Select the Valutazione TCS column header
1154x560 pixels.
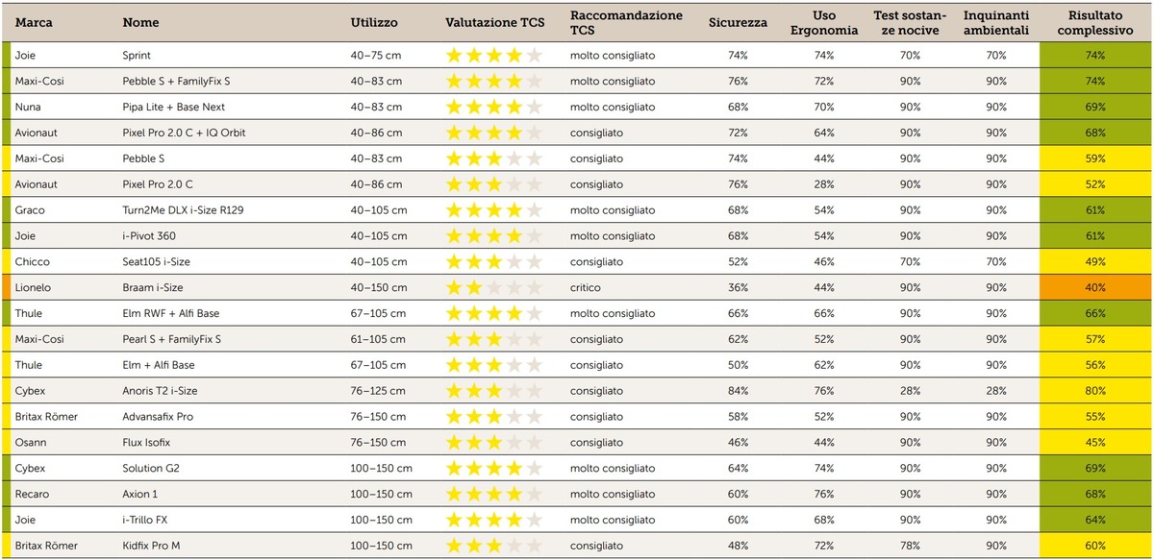[x=494, y=22]
